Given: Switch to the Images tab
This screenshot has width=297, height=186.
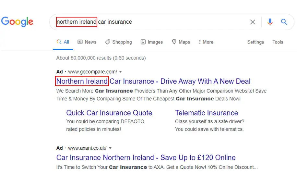Looking at the screenshot, I should click(x=152, y=42).
